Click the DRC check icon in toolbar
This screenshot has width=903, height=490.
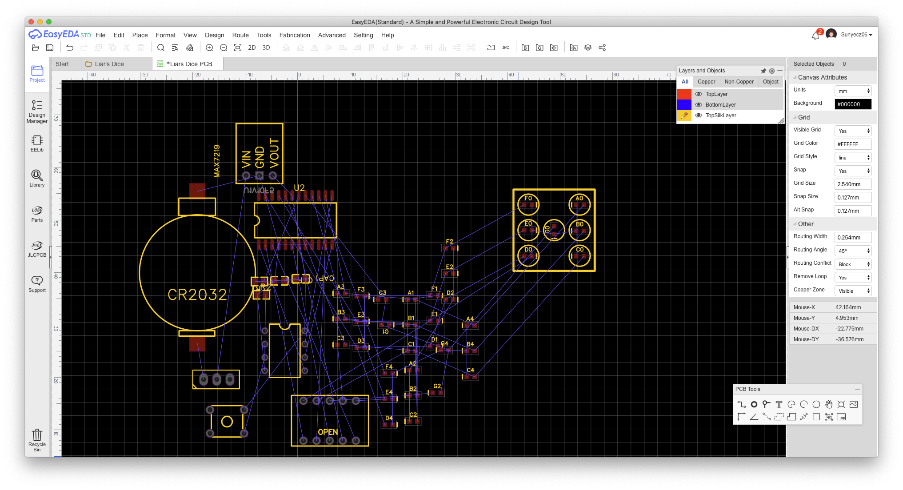click(505, 48)
